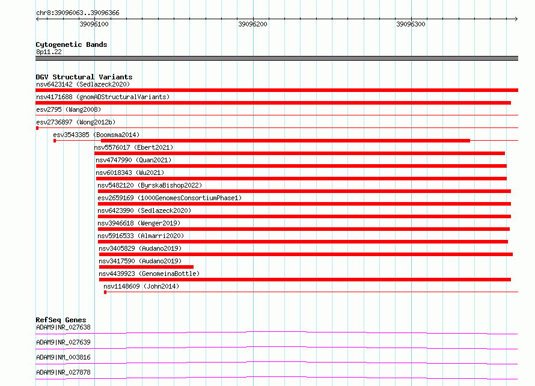Select nsv5576017 (Ebert2021) label
Screen dimensions: 535x386
pos(133,147)
